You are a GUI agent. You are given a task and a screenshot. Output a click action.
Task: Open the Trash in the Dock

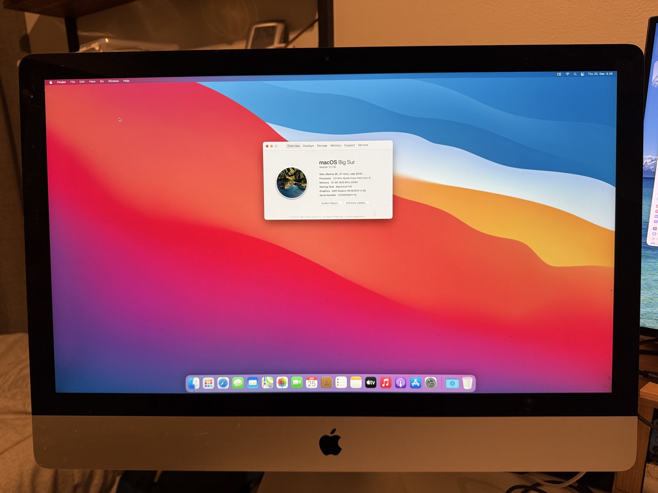pyautogui.click(x=467, y=383)
